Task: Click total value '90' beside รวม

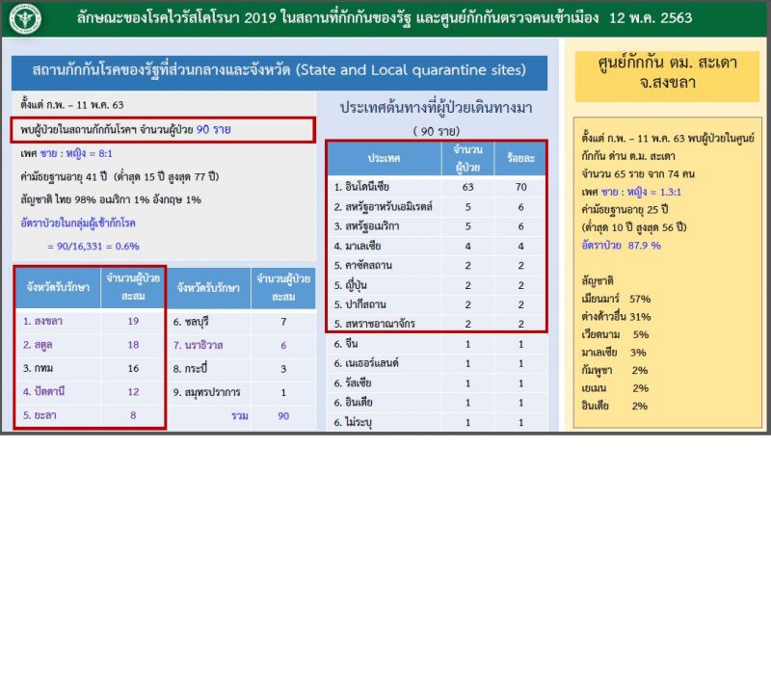Action: click(283, 415)
